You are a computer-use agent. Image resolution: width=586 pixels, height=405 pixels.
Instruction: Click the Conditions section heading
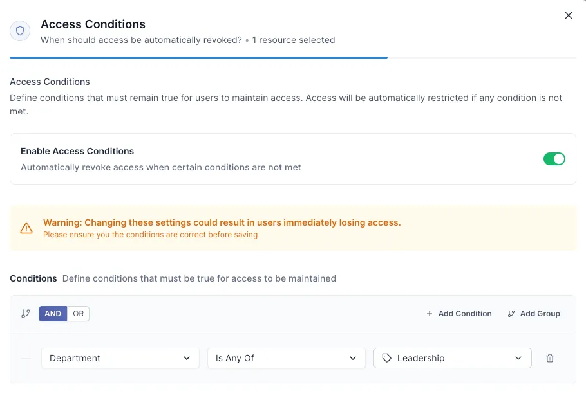click(33, 278)
